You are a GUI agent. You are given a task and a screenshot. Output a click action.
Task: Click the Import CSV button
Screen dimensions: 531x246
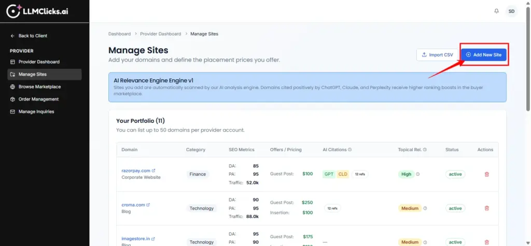coord(437,54)
